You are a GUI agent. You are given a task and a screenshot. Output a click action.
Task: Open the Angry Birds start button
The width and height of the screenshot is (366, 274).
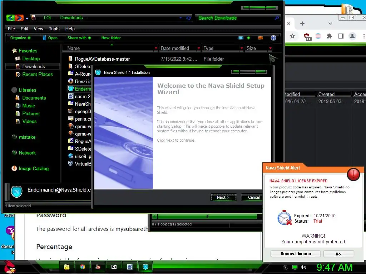pyautogui.click(x=9, y=267)
